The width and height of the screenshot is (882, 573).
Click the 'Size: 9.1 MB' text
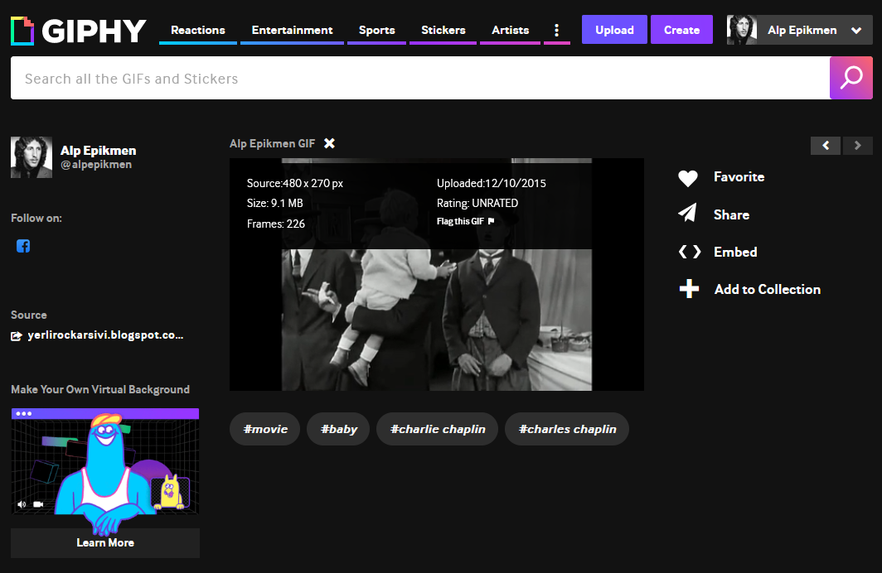coord(274,203)
